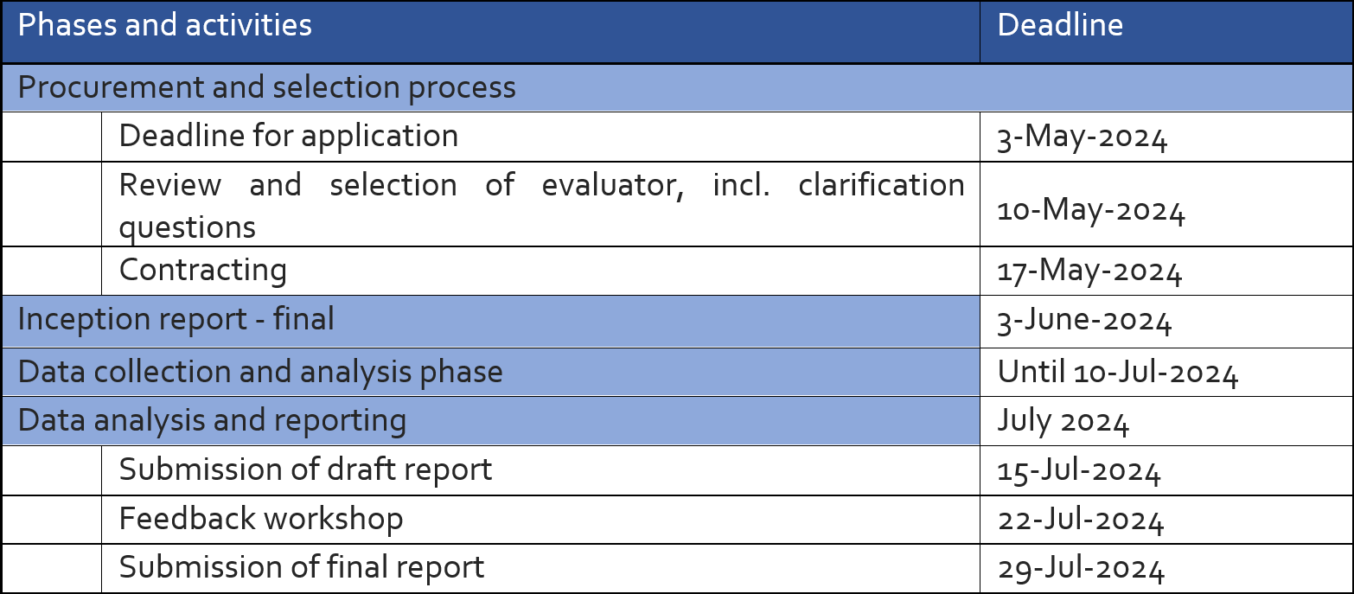
Task: Click the 15-Jul-2024 date cell
Action: (x=1079, y=471)
